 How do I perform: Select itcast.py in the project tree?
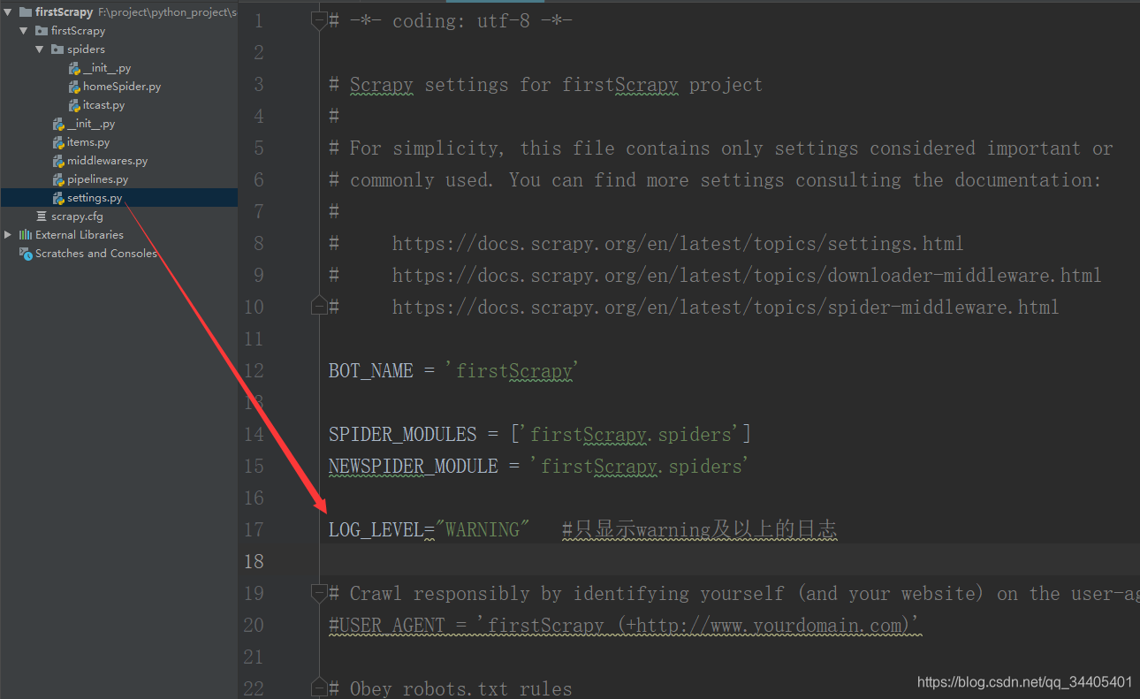pos(104,105)
